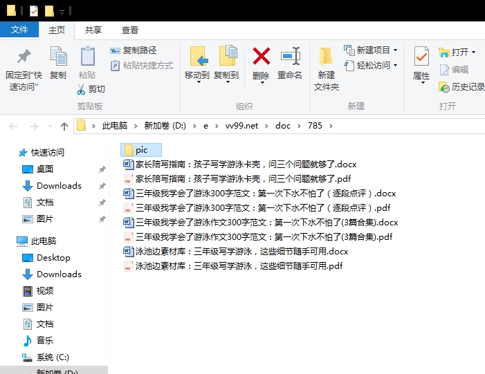
Task: Delete selected item with red X
Action: tap(261, 65)
